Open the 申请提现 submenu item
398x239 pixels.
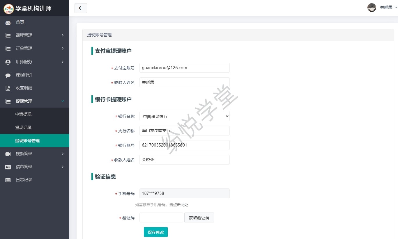[23, 114]
